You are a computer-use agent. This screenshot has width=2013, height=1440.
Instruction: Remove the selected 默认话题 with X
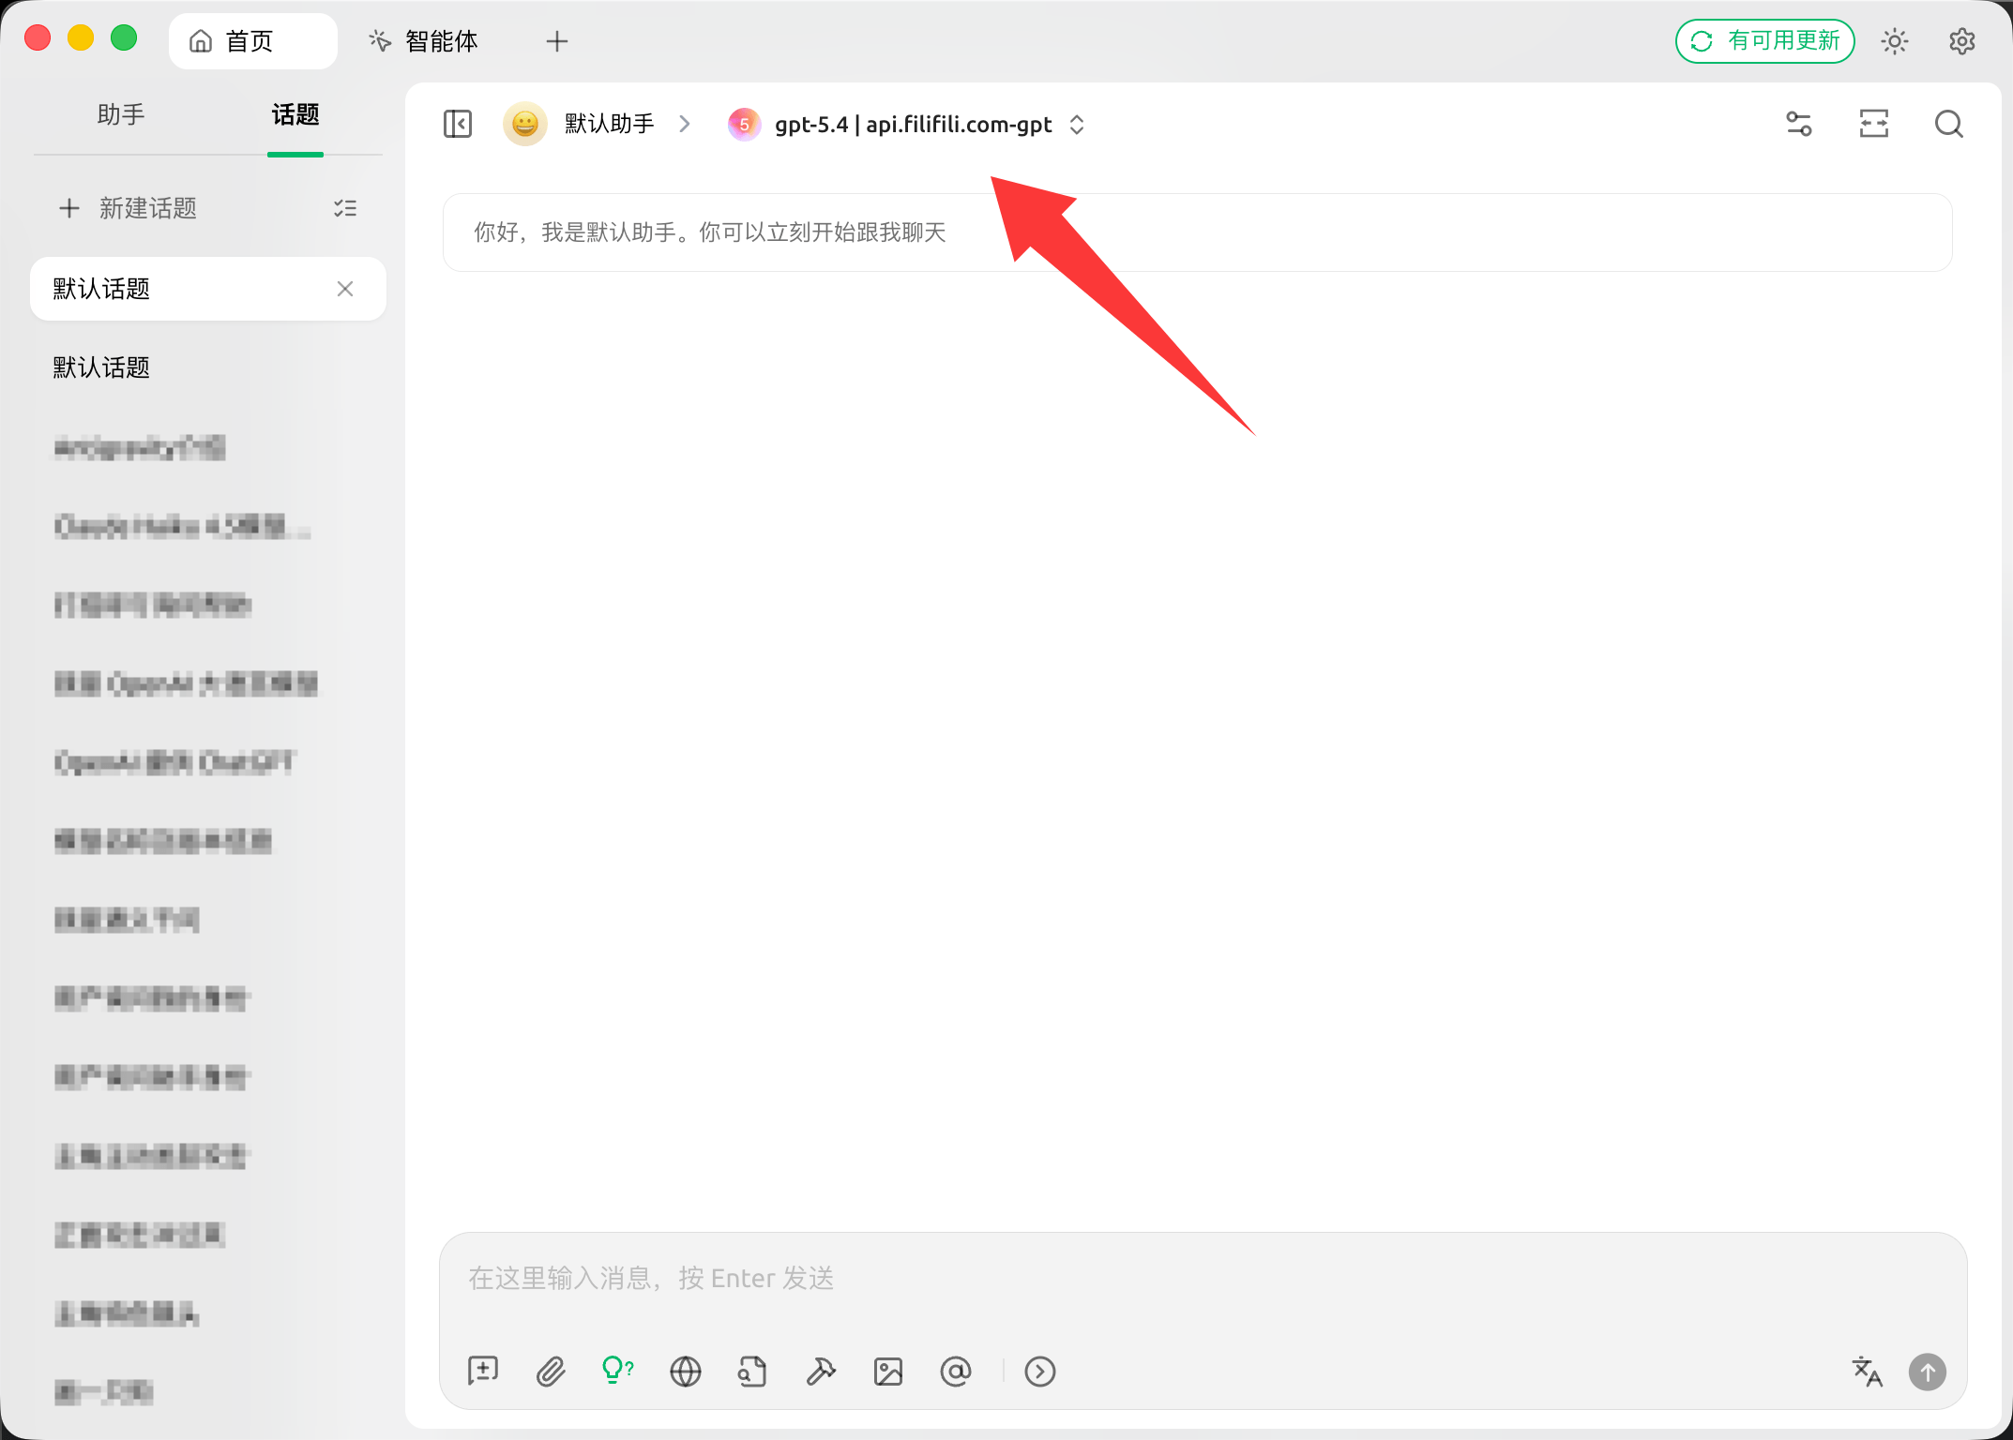[345, 289]
